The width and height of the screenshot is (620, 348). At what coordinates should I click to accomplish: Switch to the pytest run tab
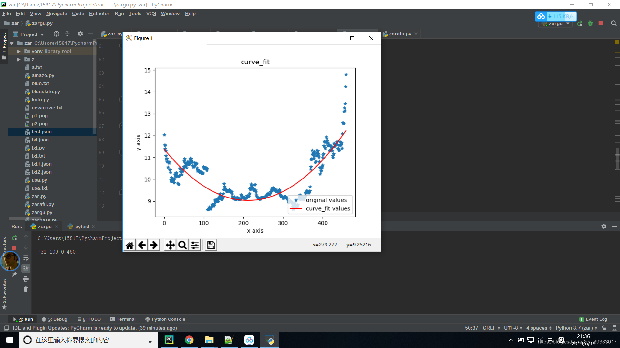coord(82,227)
